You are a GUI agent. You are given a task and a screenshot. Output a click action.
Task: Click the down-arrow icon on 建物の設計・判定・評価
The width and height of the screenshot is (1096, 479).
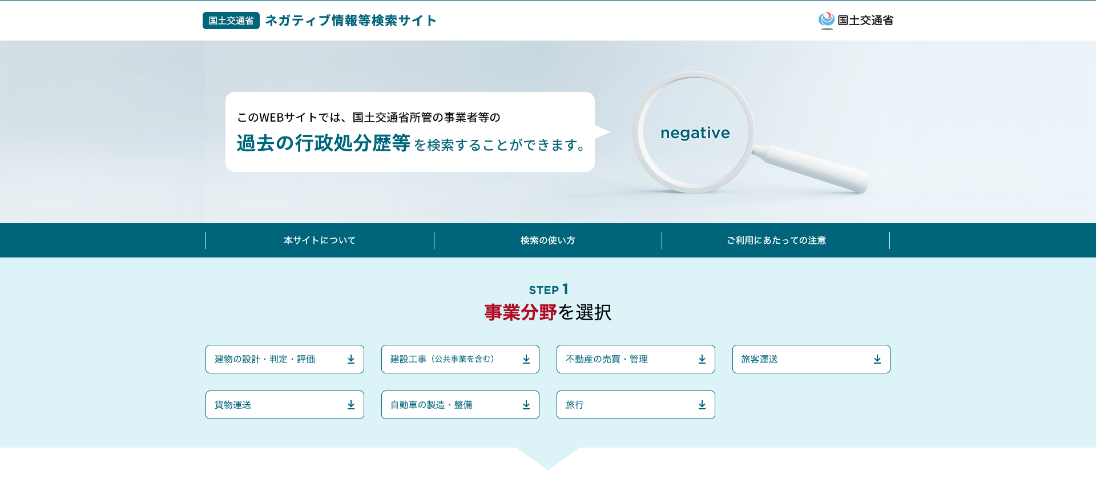click(x=351, y=359)
